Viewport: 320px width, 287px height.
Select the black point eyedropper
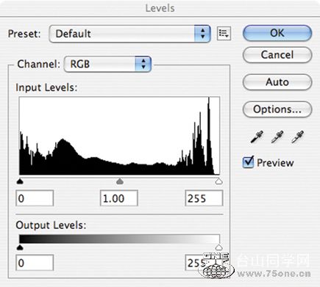(257, 137)
